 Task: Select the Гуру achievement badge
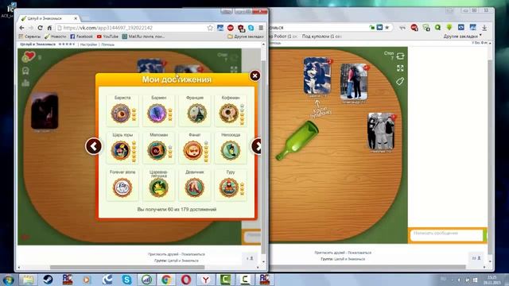tap(229, 187)
